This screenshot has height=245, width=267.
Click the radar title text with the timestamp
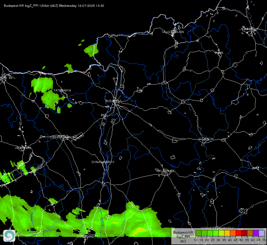click(54, 6)
